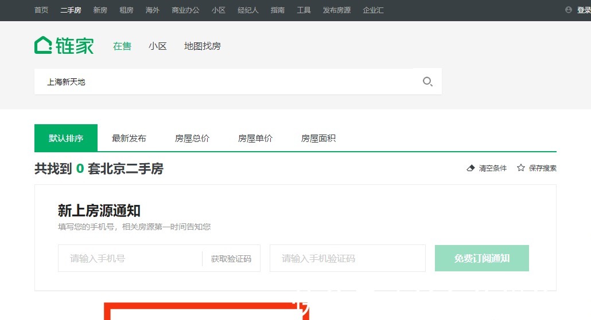The image size is (591, 320).
Task: Click 获取验证码 to get code
Action: click(x=231, y=259)
